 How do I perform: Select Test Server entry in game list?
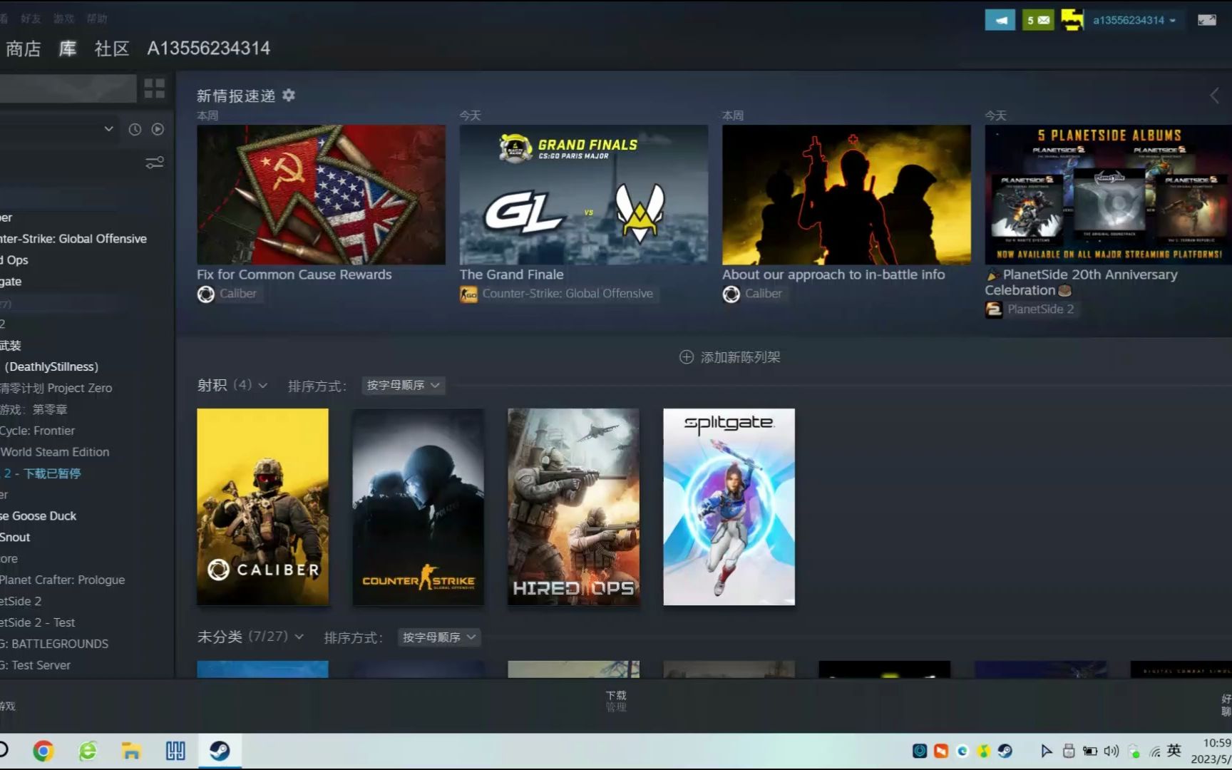[36, 665]
